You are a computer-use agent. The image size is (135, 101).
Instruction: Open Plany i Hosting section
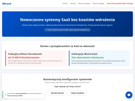[x=84, y=3]
